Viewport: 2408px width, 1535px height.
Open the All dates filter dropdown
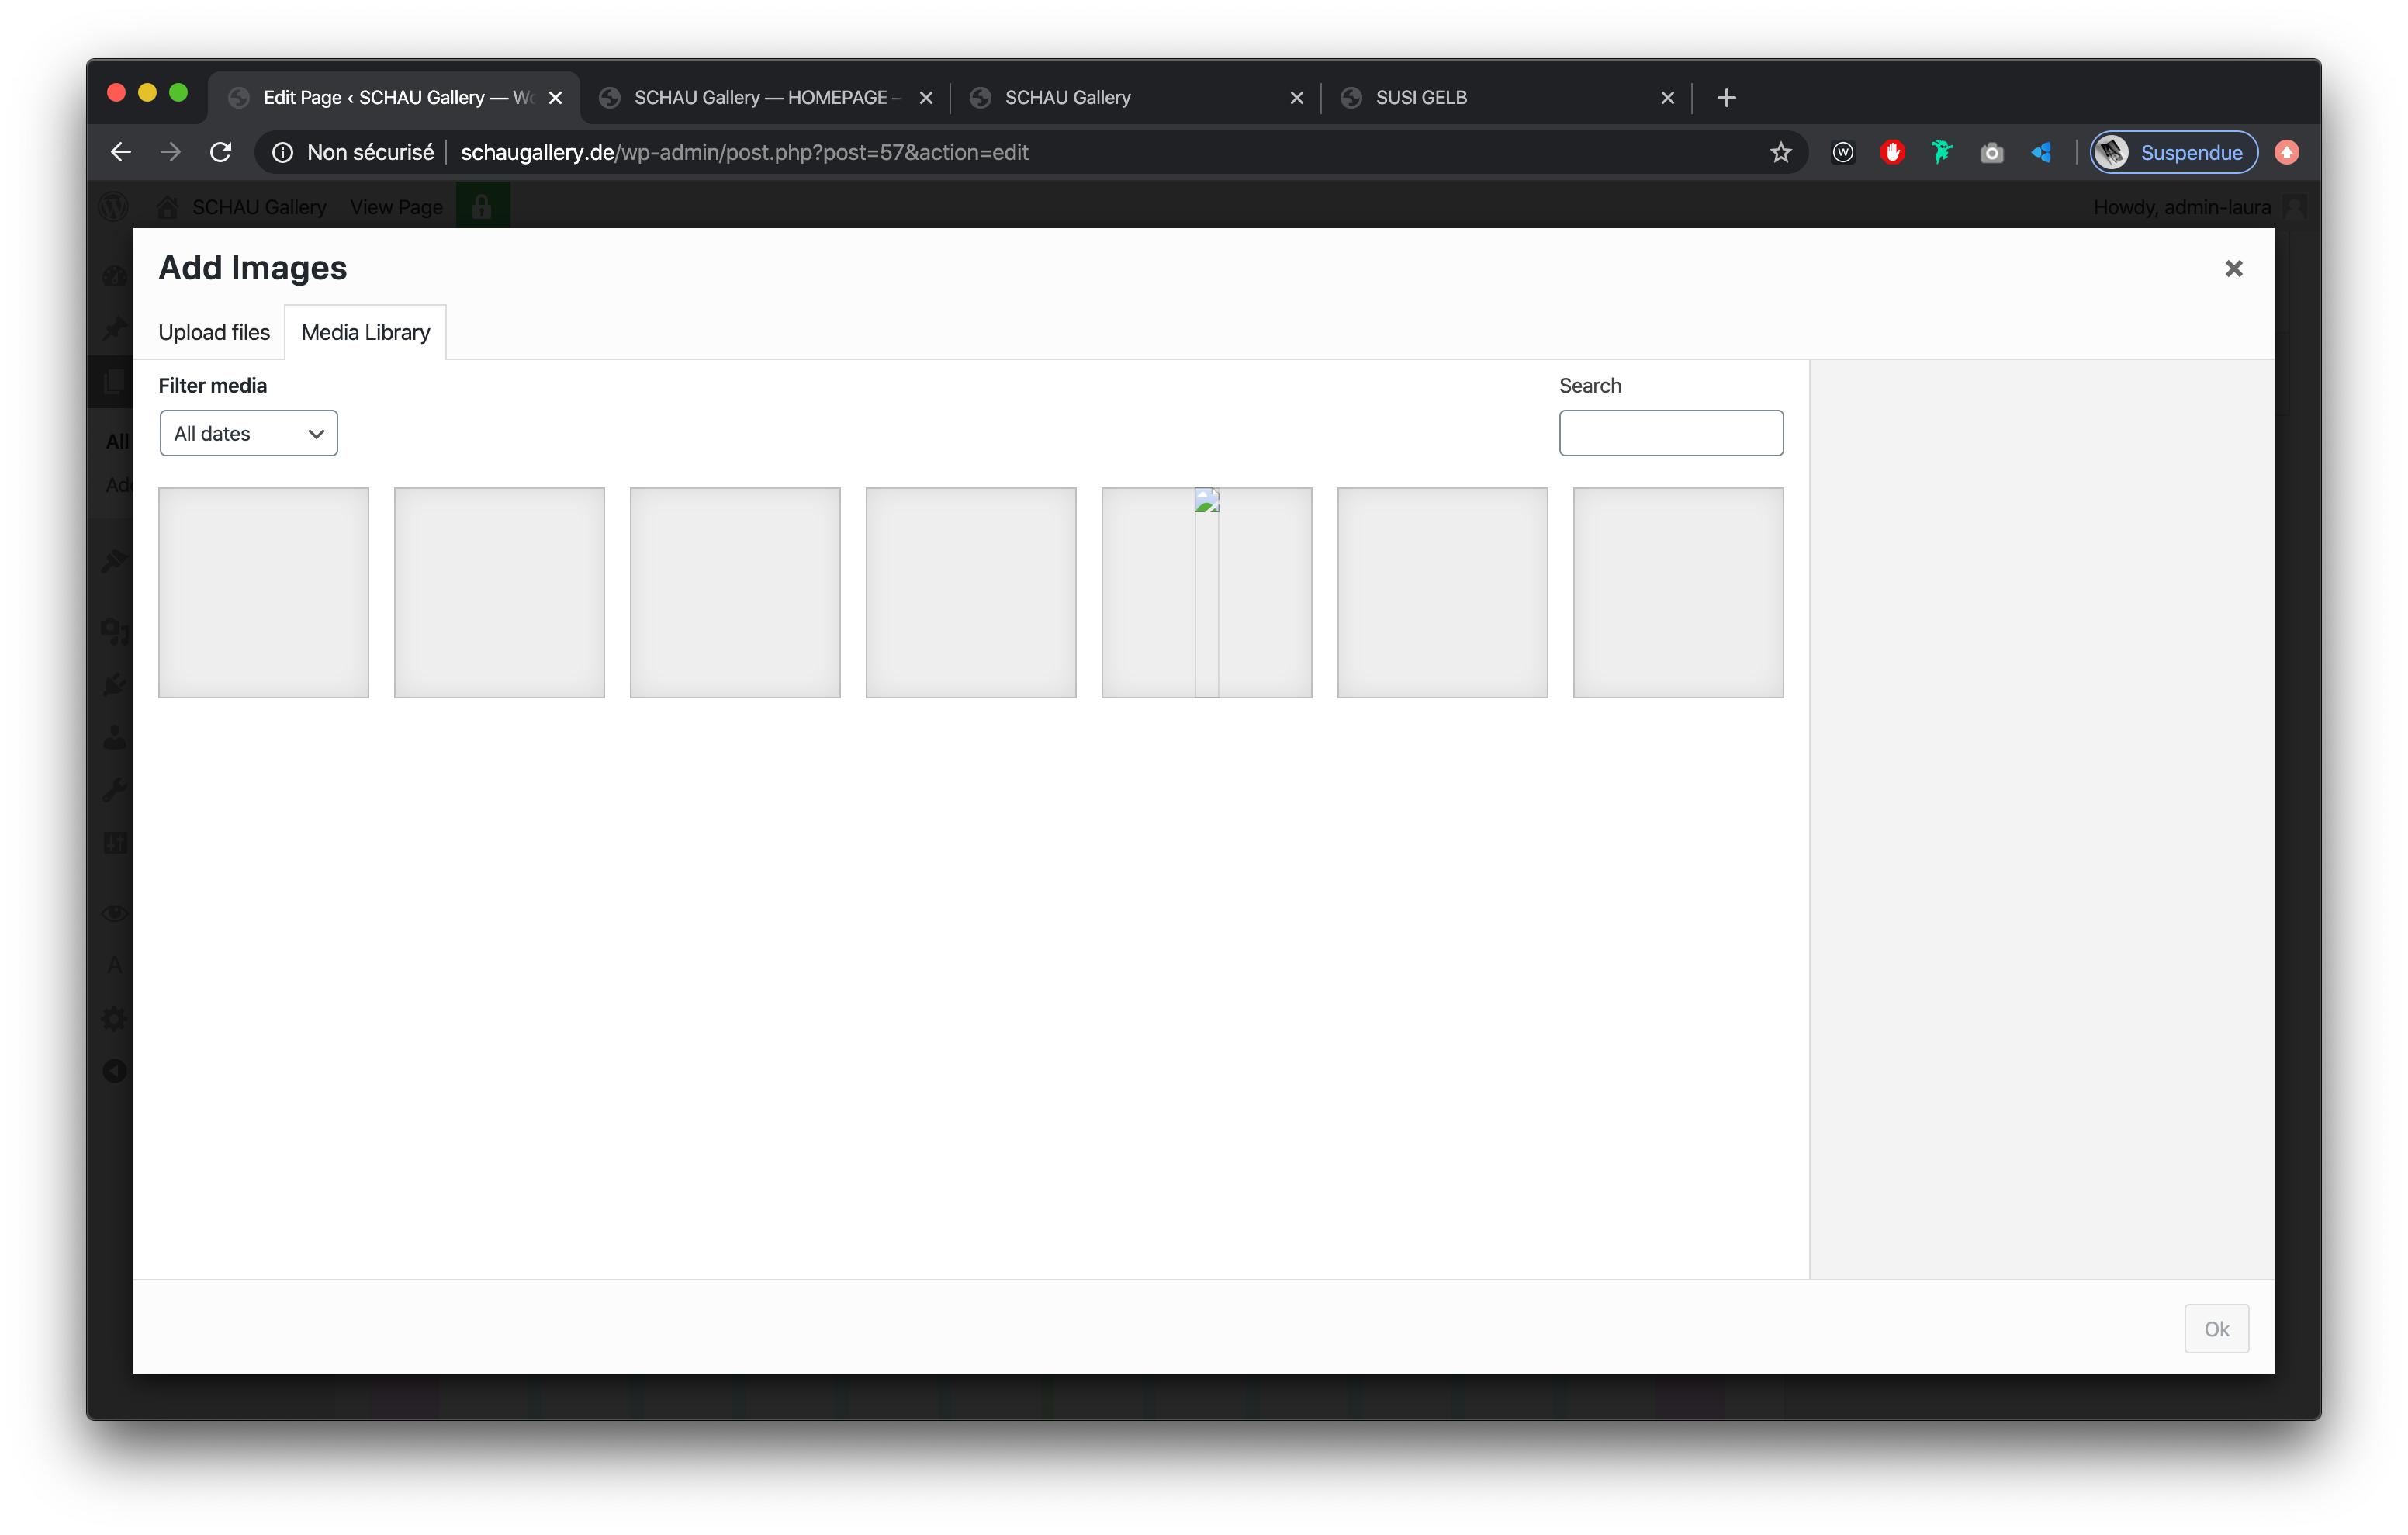248,433
